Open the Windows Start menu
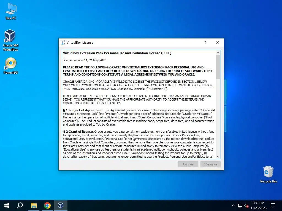 (7, 206)
